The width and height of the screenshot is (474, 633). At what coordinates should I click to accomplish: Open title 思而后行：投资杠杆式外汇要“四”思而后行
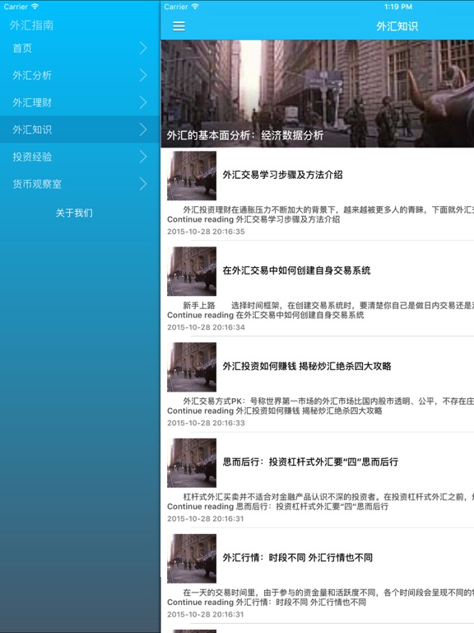pyautogui.click(x=310, y=462)
